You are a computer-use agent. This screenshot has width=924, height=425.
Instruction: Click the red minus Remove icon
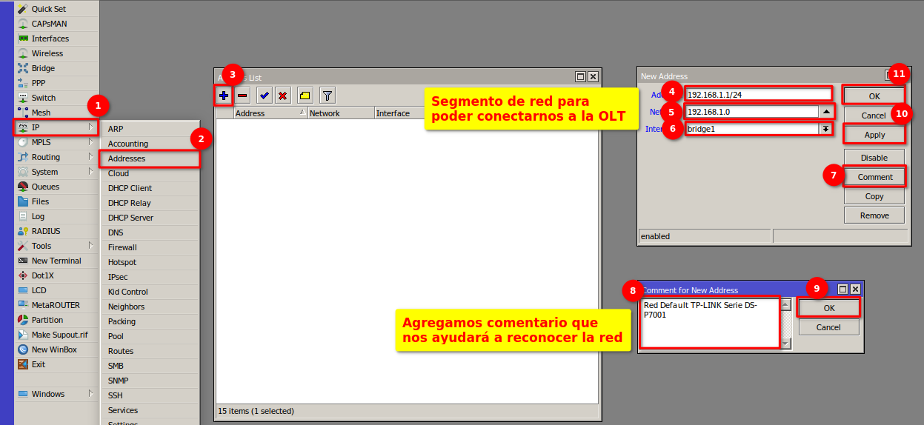click(x=243, y=96)
